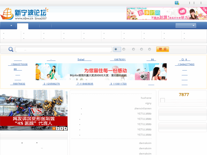The image size is (207, 155).
Task: Open user hushanw profile
Action: [x=146, y=98]
